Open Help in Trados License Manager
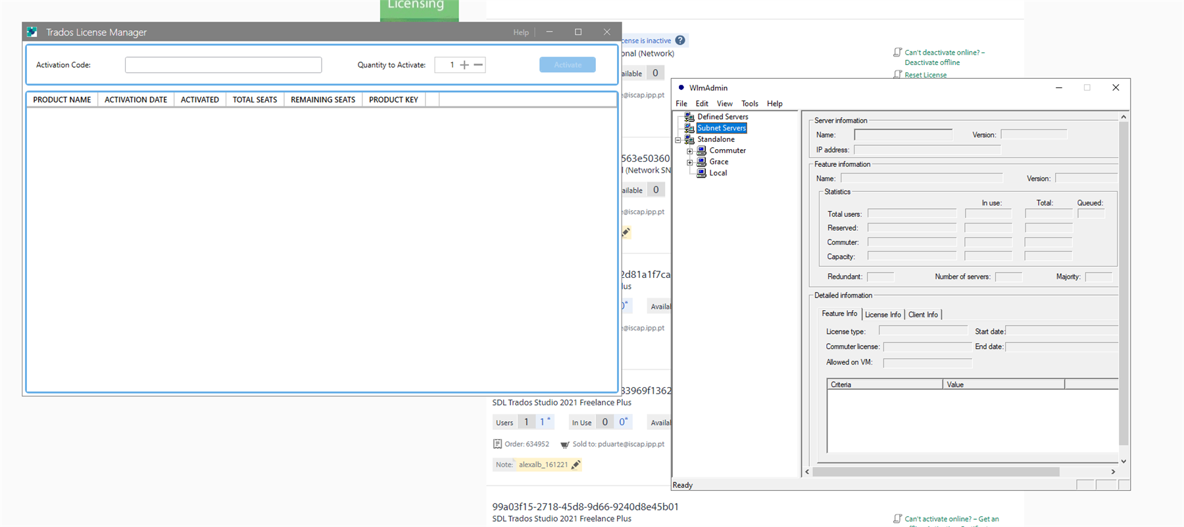This screenshot has height=527, width=1184. pos(521,32)
